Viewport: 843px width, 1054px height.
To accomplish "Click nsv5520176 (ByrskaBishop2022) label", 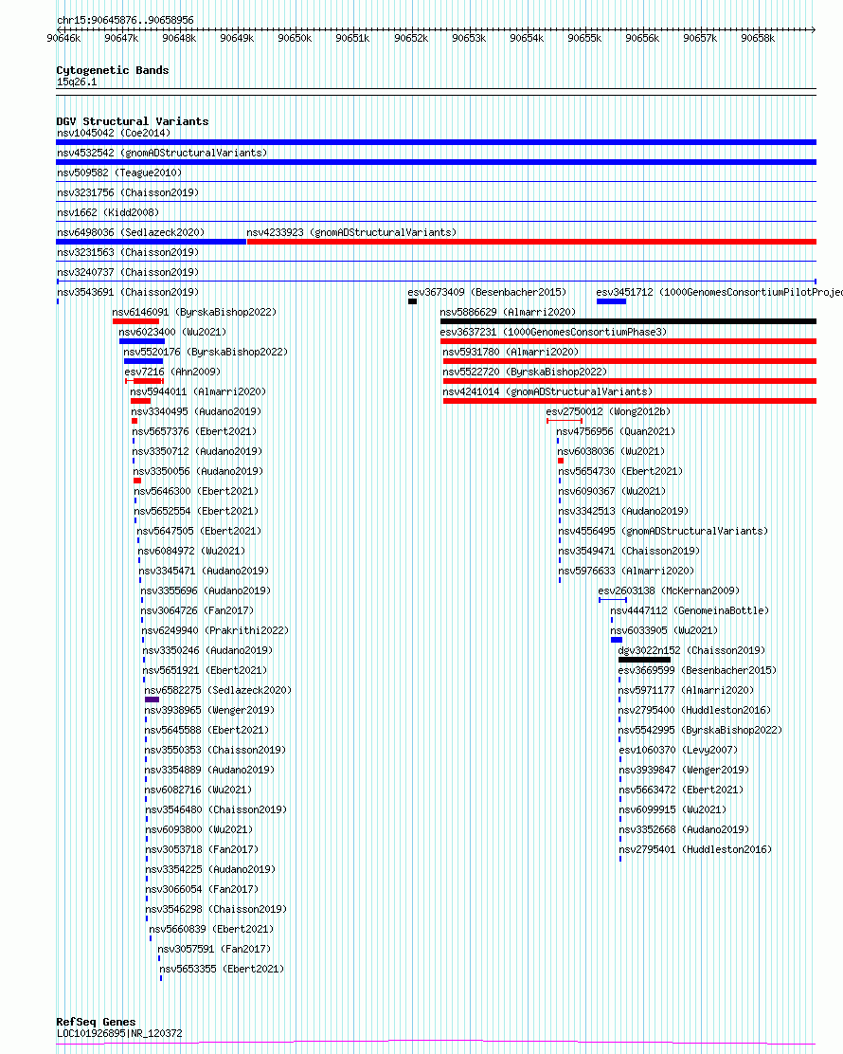I will click(x=206, y=353).
